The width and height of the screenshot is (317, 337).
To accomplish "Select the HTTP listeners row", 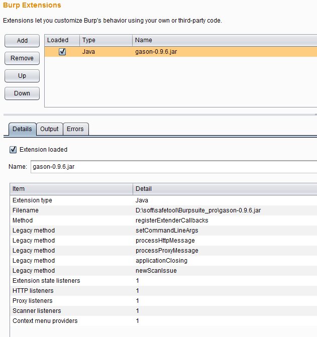I will coord(164,291).
